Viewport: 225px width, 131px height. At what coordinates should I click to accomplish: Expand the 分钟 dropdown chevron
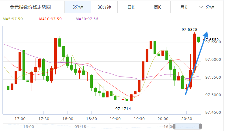[201, 7]
